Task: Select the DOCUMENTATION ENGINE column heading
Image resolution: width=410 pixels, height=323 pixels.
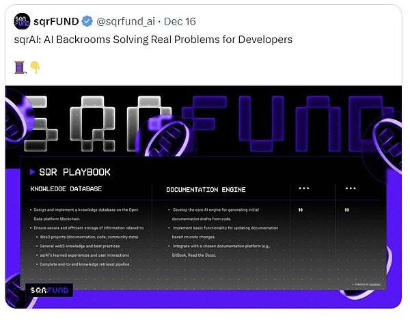Action: 206,189
